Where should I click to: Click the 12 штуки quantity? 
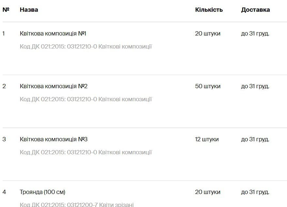click(207, 139)
